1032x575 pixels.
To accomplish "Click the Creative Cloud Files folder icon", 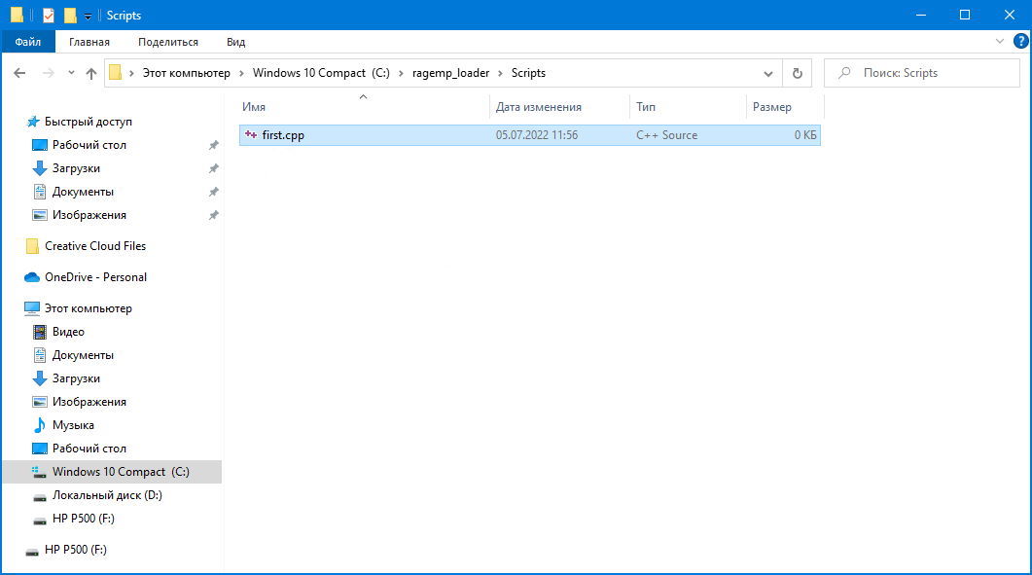I will click(32, 246).
